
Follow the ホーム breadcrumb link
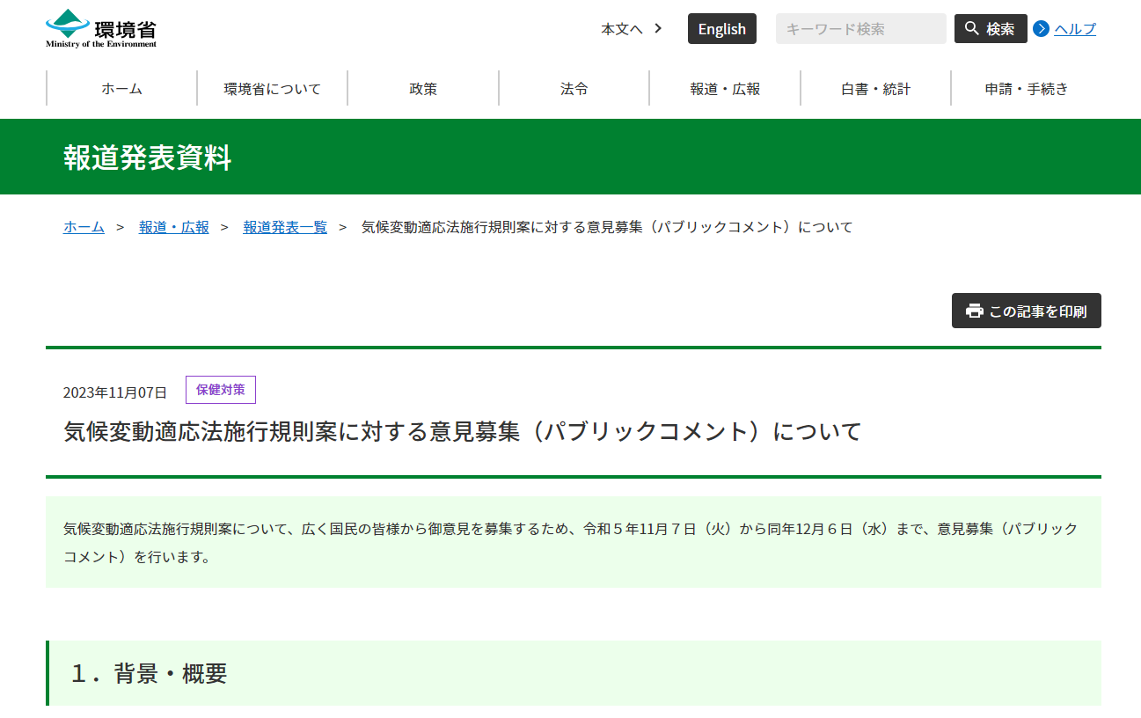83,226
